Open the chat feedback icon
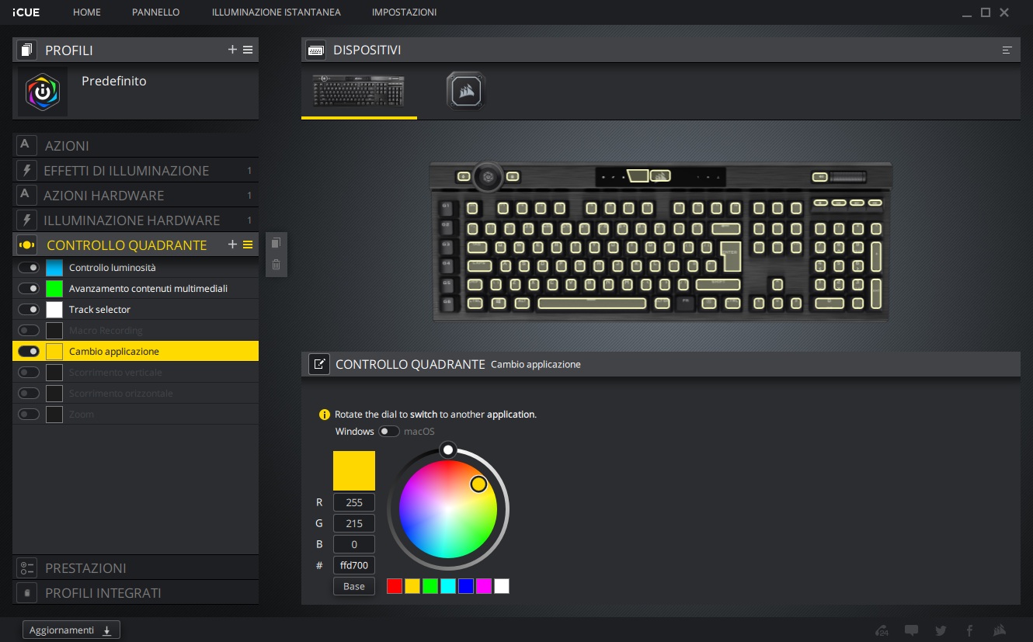1033x642 pixels. pos(912,630)
